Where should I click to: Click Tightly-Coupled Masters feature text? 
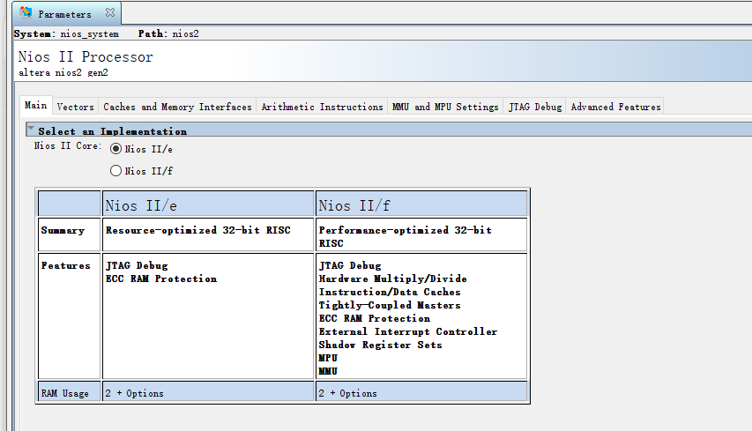pos(390,305)
